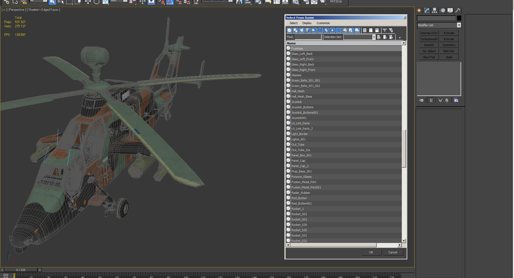This screenshot has height=278, width=514.
Task: Click the Display Frozen Objects icon
Action: click(351, 30)
